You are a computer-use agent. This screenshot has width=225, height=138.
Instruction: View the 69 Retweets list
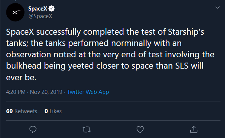(22, 111)
